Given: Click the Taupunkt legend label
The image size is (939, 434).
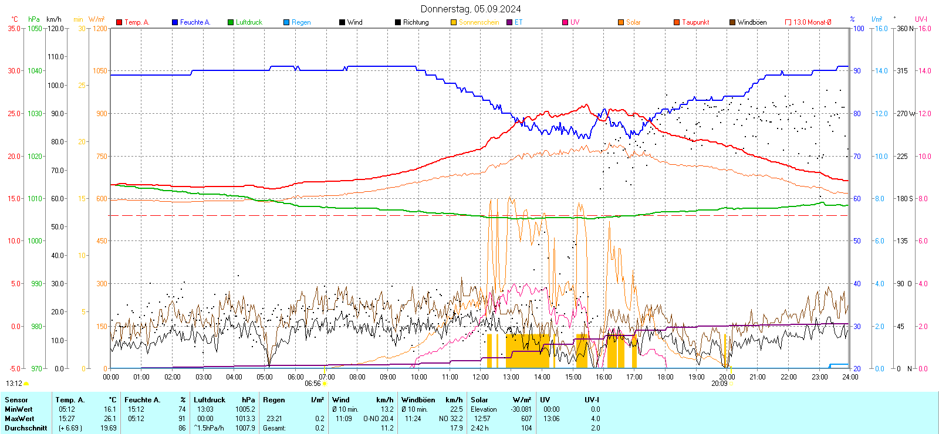Looking at the screenshot, I should [695, 22].
